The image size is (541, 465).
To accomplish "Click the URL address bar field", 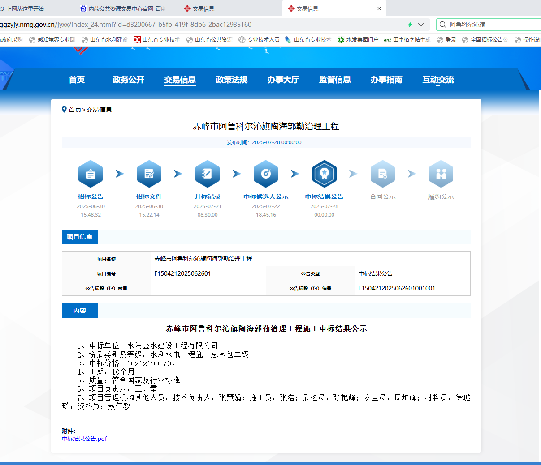I will (x=202, y=25).
